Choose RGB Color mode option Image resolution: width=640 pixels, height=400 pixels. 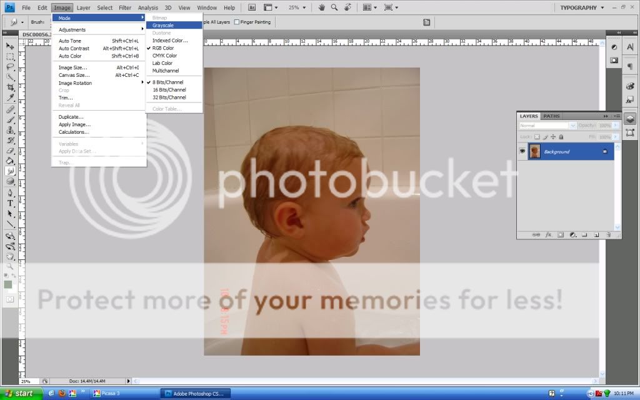point(163,48)
